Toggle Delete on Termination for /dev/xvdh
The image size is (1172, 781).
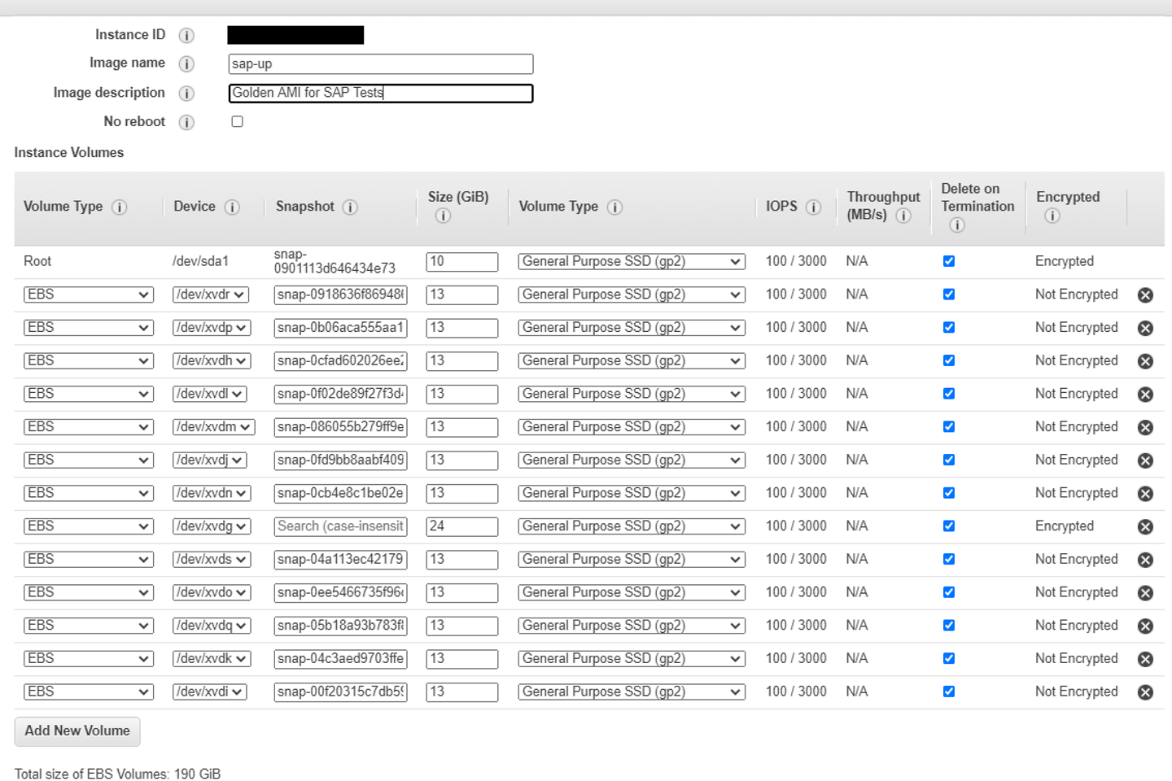coord(948,360)
